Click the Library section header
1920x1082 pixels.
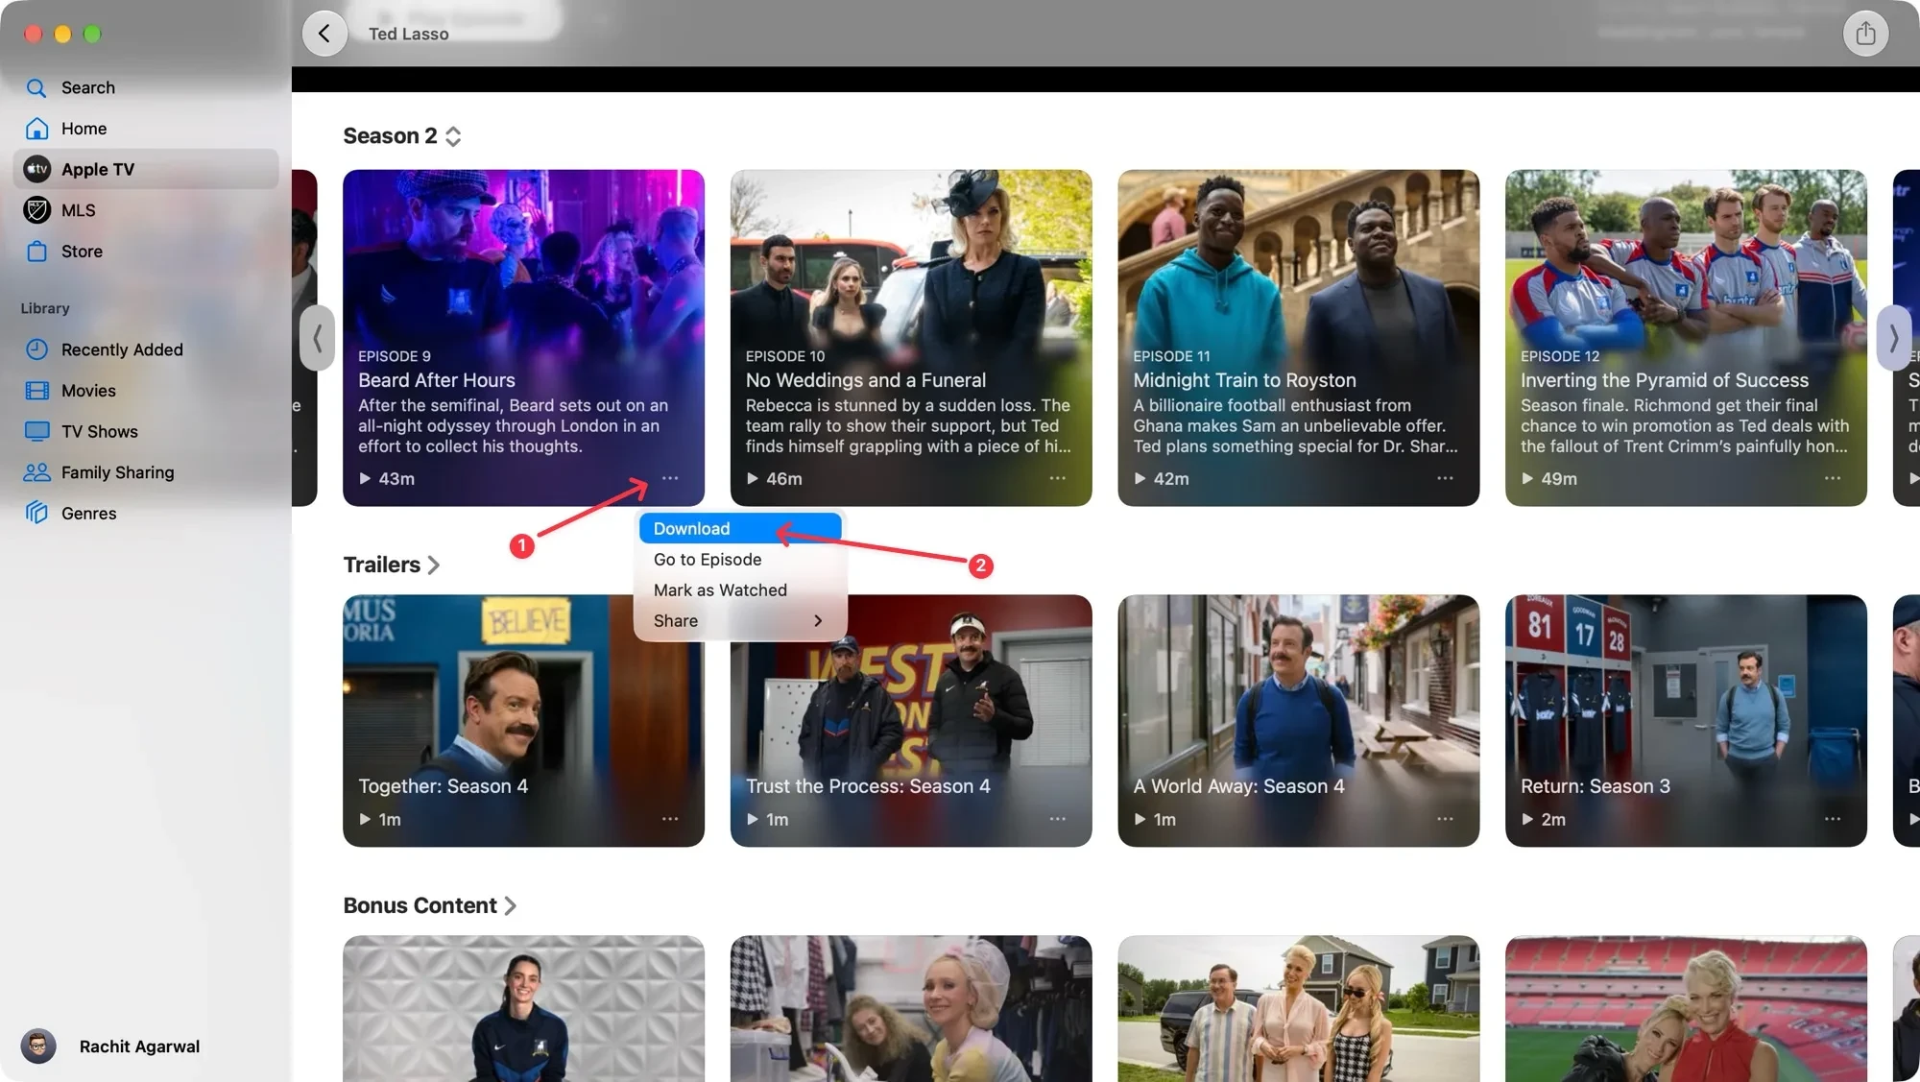click(45, 308)
